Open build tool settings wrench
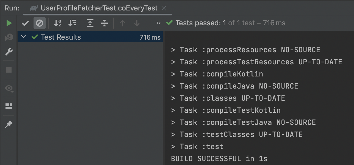354x165 pixels. [x=9, y=52]
